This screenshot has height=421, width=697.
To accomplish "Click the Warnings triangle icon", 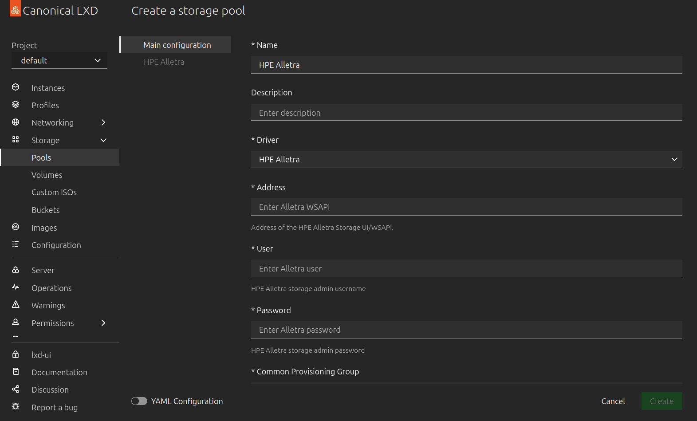I will click(16, 305).
